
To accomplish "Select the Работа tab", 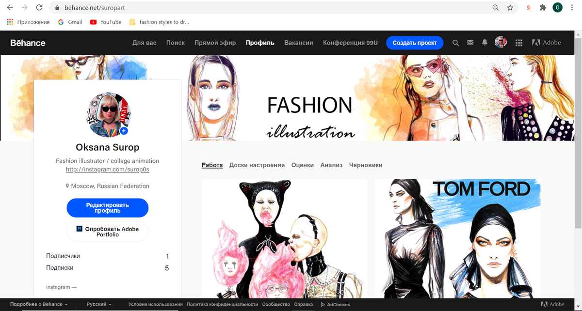I will (212, 165).
